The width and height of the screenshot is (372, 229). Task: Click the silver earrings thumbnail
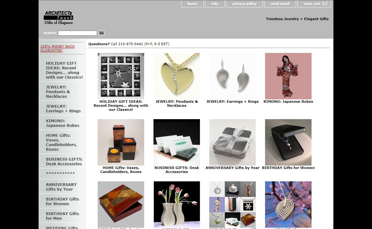(x=232, y=76)
